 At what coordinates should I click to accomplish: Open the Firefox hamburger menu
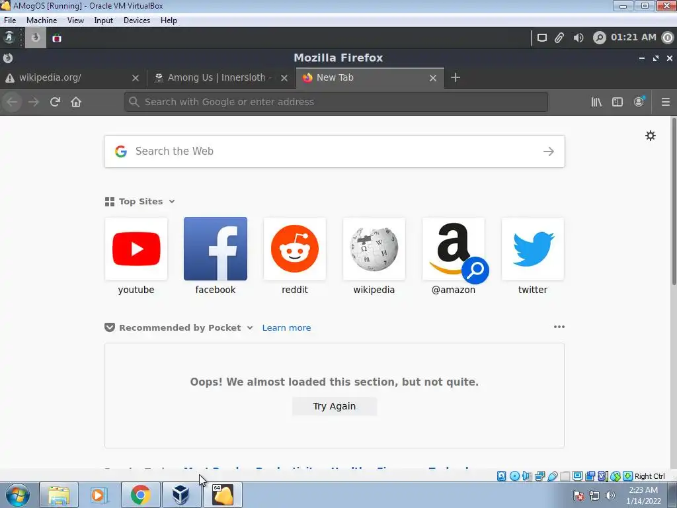click(666, 102)
